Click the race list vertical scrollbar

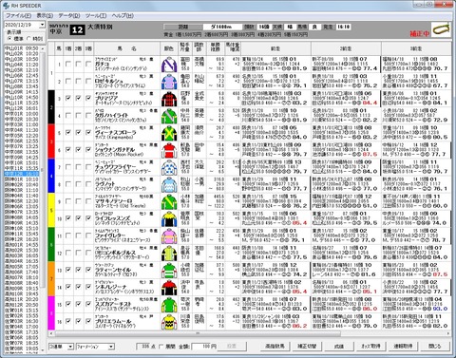[x=43, y=199]
